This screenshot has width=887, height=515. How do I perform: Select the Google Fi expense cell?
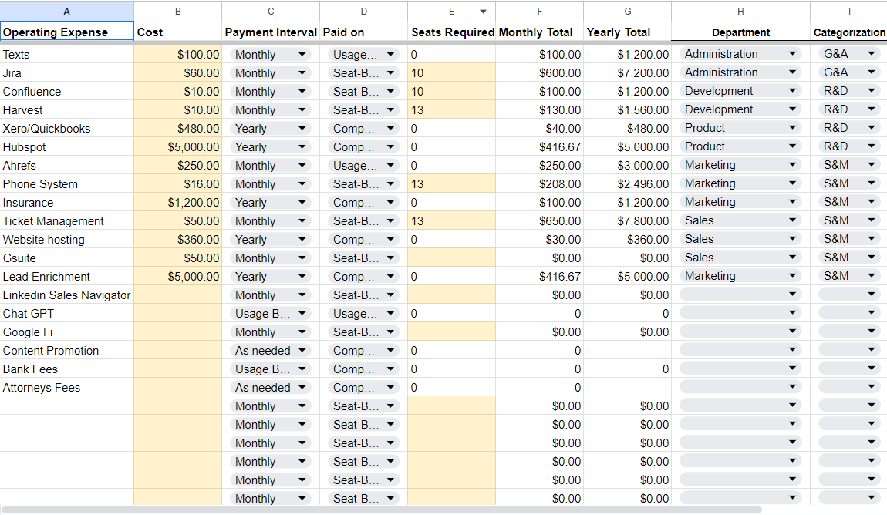click(67, 332)
